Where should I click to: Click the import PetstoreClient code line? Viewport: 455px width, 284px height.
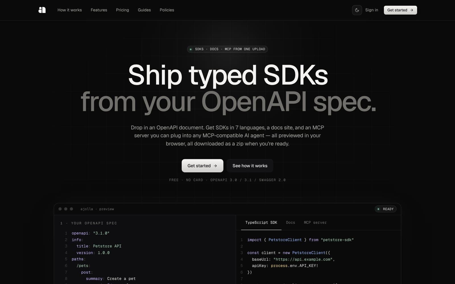tap(301, 240)
